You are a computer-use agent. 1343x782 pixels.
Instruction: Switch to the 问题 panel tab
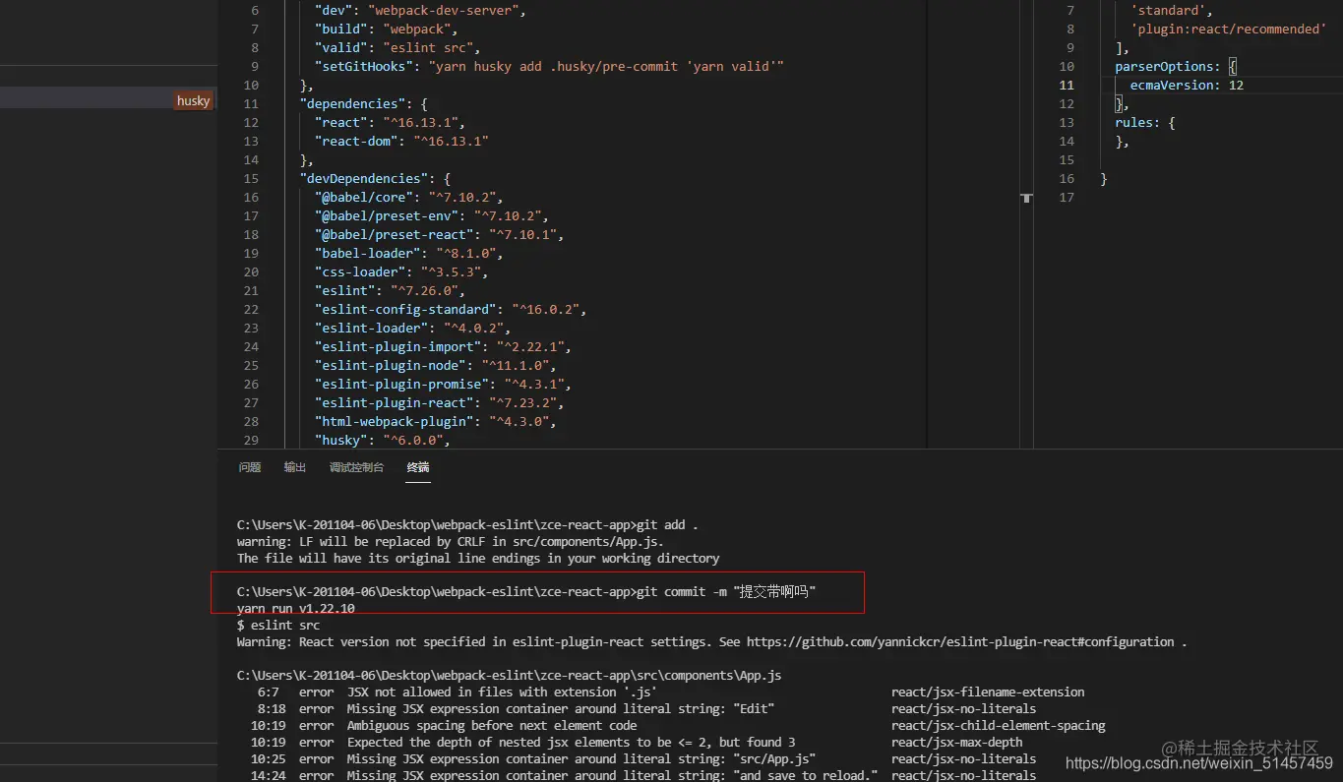point(249,467)
